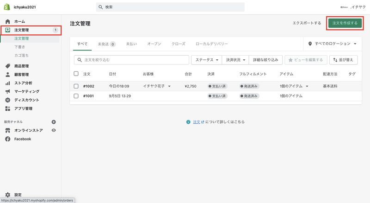
Task: Click magnifier icon in order filter field
Action: pos(80,60)
